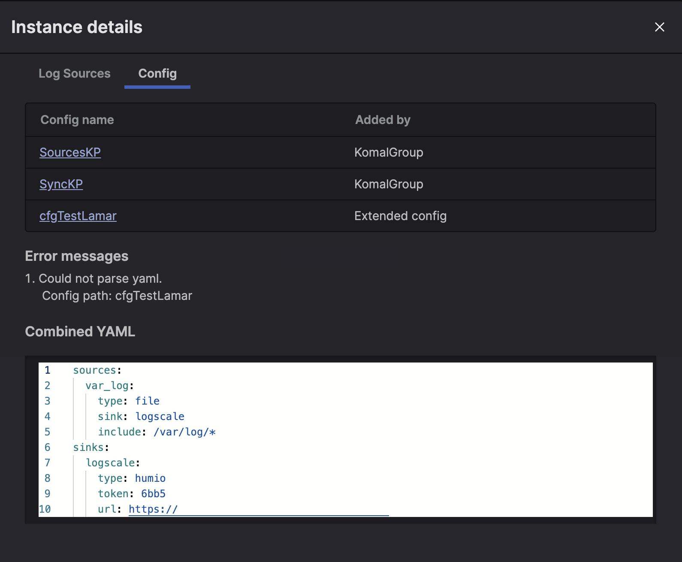Click the 'sink: logscale' YAML line
The image size is (682, 562).
pos(141,417)
